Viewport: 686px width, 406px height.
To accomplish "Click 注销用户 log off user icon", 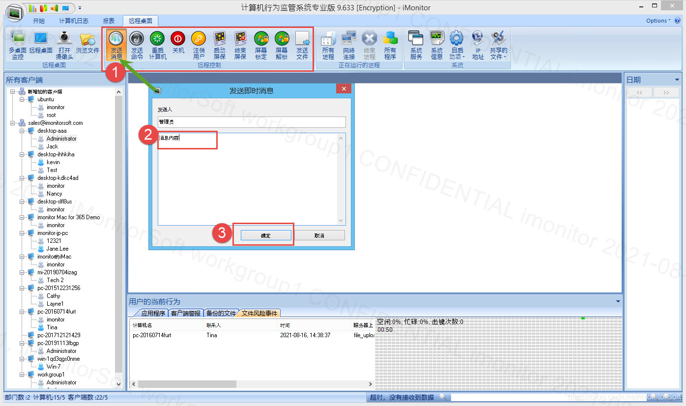I will 199,45.
